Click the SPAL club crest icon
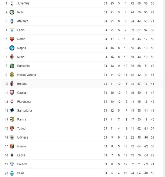This screenshot has width=165, height=177. pyautogui.click(x=12, y=173)
